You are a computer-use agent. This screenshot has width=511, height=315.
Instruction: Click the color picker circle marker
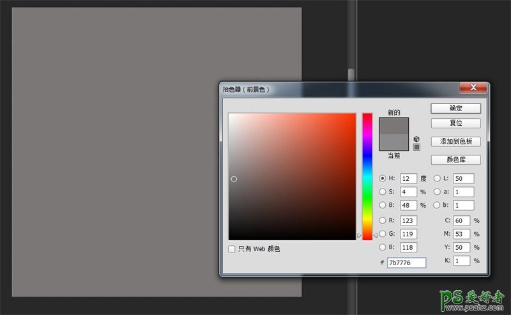coord(234,179)
